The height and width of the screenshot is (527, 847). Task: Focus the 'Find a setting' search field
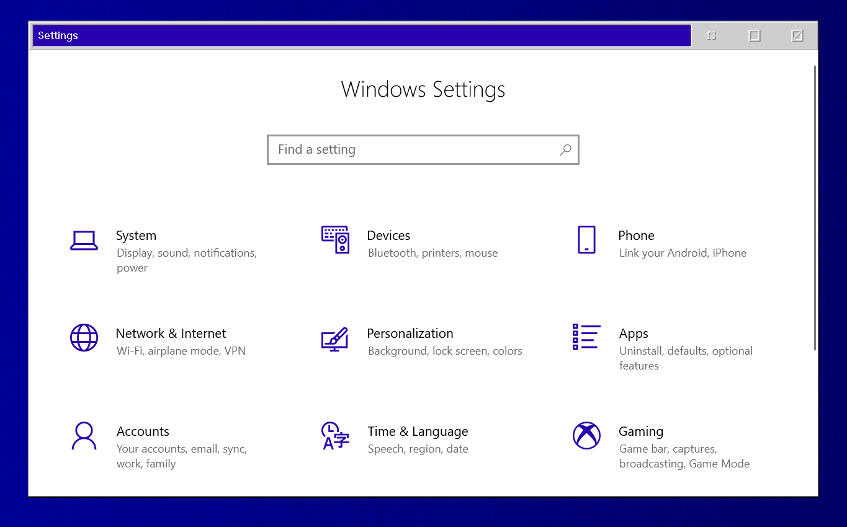[423, 149]
